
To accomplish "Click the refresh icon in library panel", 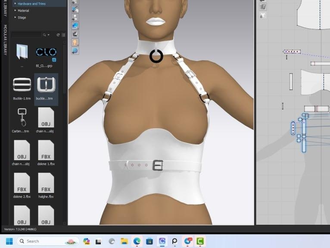I will [58, 35].
